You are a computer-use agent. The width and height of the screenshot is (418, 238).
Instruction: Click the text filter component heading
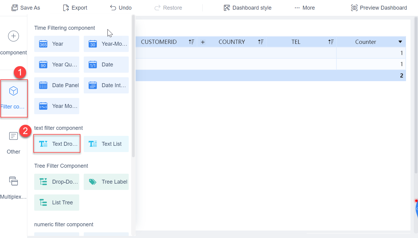pyautogui.click(x=59, y=128)
